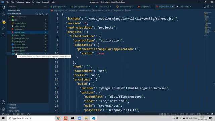Collapse all folders in explorer
215x121 pixels.
(x=47, y=14)
